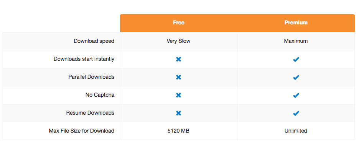359x159 pixels.
Task: Click the Unlimited file size value
Action: (296, 131)
